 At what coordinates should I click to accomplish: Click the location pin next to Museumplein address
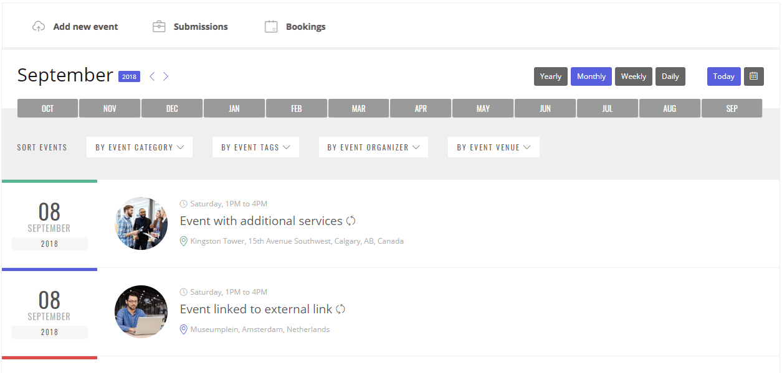click(x=183, y=329)
